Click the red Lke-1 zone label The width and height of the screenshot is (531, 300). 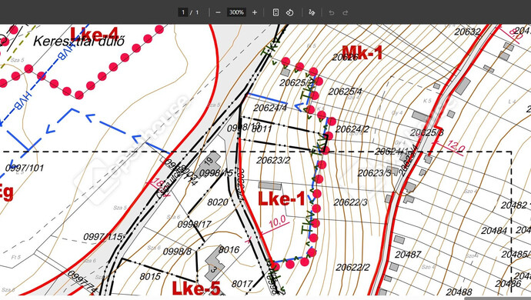point(282,198)
